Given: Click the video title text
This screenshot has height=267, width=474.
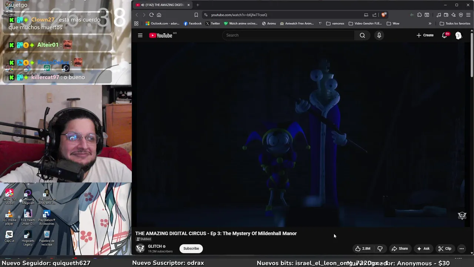Looking at the screenshot, I should coord(216,233).
